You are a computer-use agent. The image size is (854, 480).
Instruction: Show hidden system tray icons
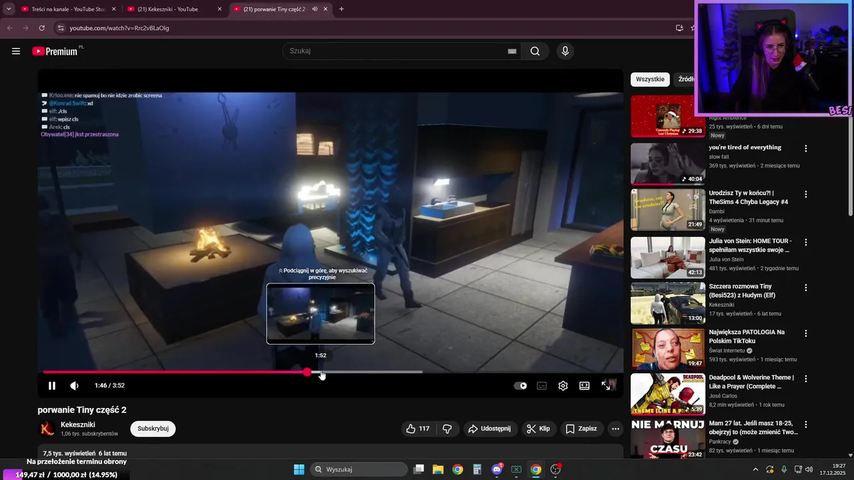pyautogui.click(x=756, y=469)
